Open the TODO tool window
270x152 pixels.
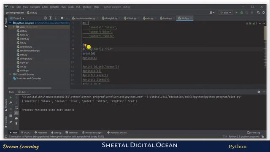click(26, 133)
